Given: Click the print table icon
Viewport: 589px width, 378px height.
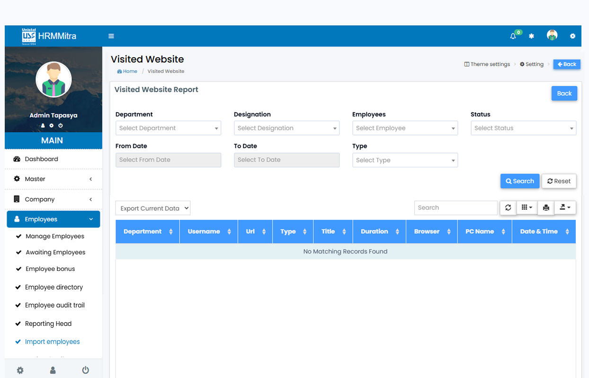Looking at the screenshot, I should [546, 207].
